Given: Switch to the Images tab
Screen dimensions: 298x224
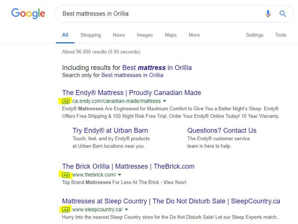Looking at the screenshot, I should [145, 35].
